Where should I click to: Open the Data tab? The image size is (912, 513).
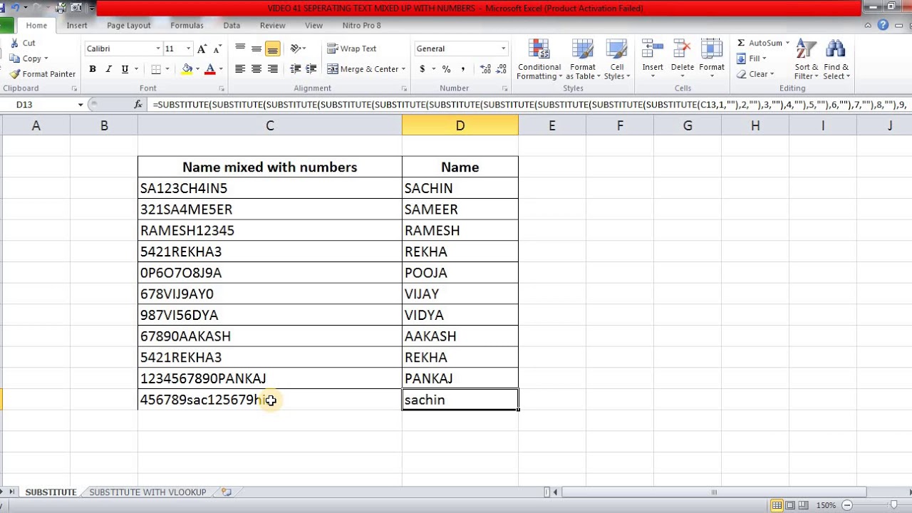pyautogui.click(x=232, y=25)
